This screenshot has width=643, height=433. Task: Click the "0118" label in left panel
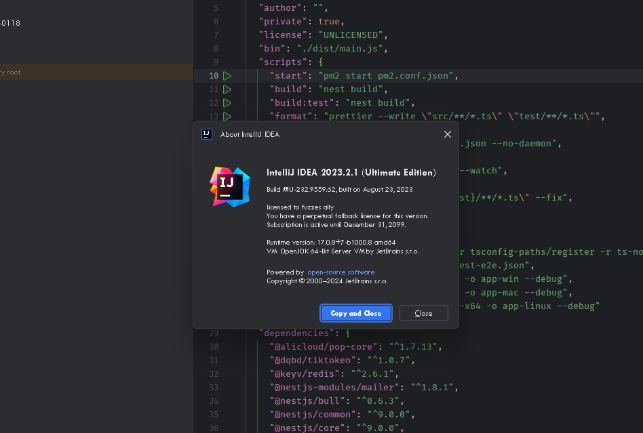9,22
